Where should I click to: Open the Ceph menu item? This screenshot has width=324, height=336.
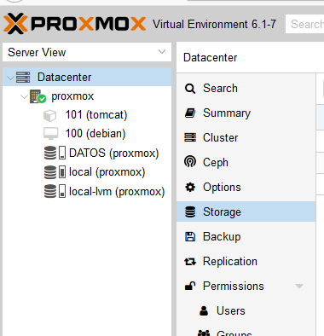246,162
